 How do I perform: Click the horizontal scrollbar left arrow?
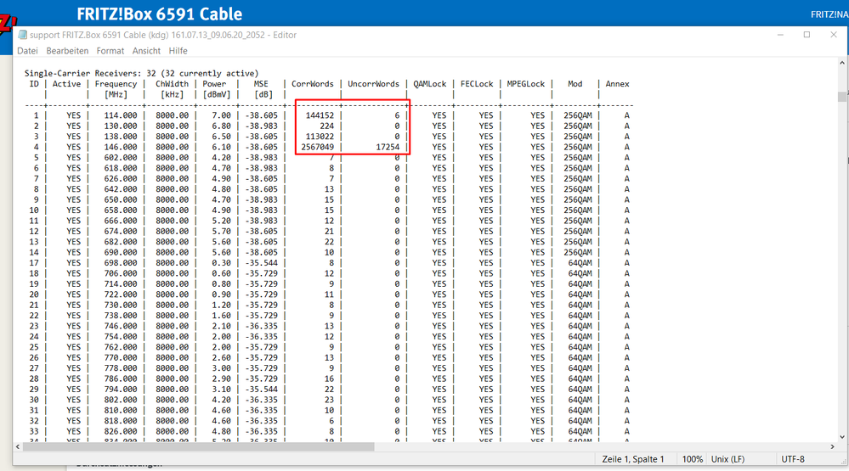18,446
